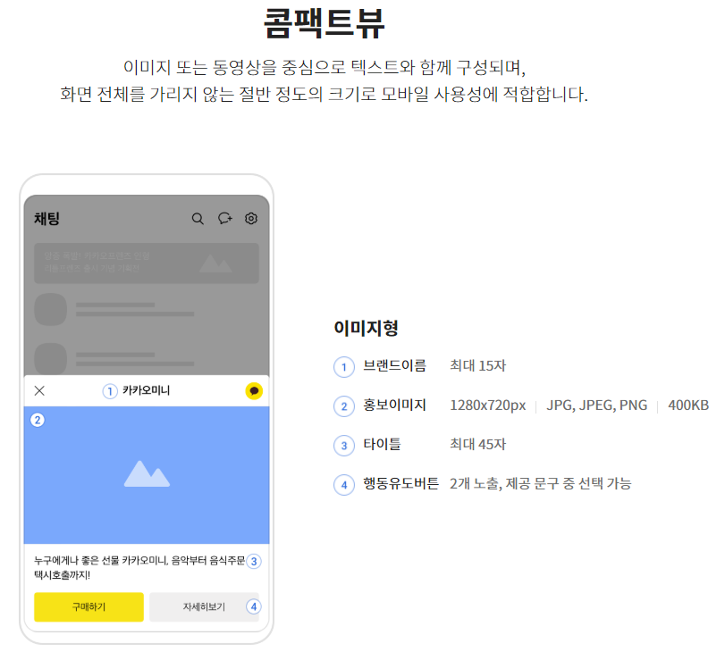Click the 행동유도버튼 spec label
This screenshot has height=652, width=725.
[x=397, y=484]
